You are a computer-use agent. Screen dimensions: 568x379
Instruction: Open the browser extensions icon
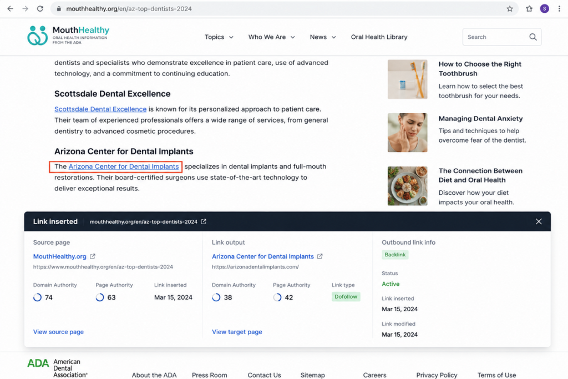[x=529, y=9]
